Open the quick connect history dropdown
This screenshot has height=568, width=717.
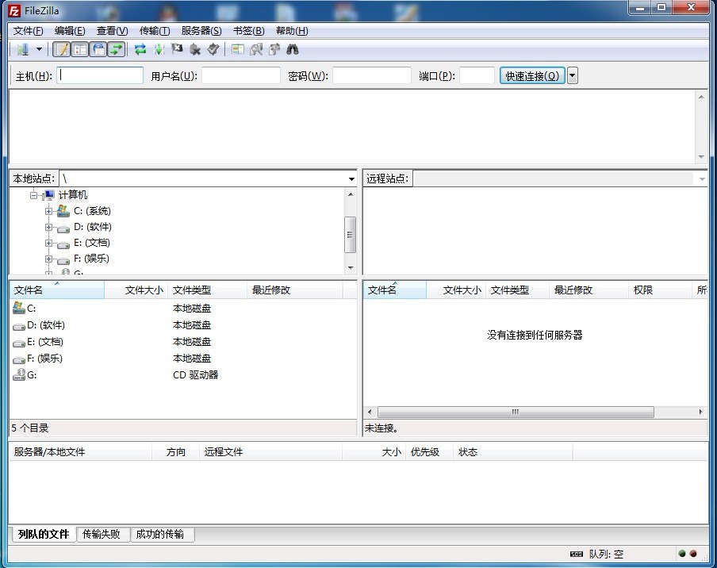tap(573, 76)
